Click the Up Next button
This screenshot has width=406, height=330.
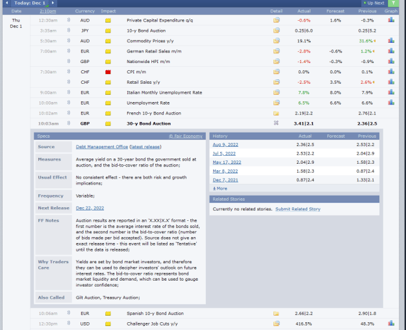[x=374, y=3]
